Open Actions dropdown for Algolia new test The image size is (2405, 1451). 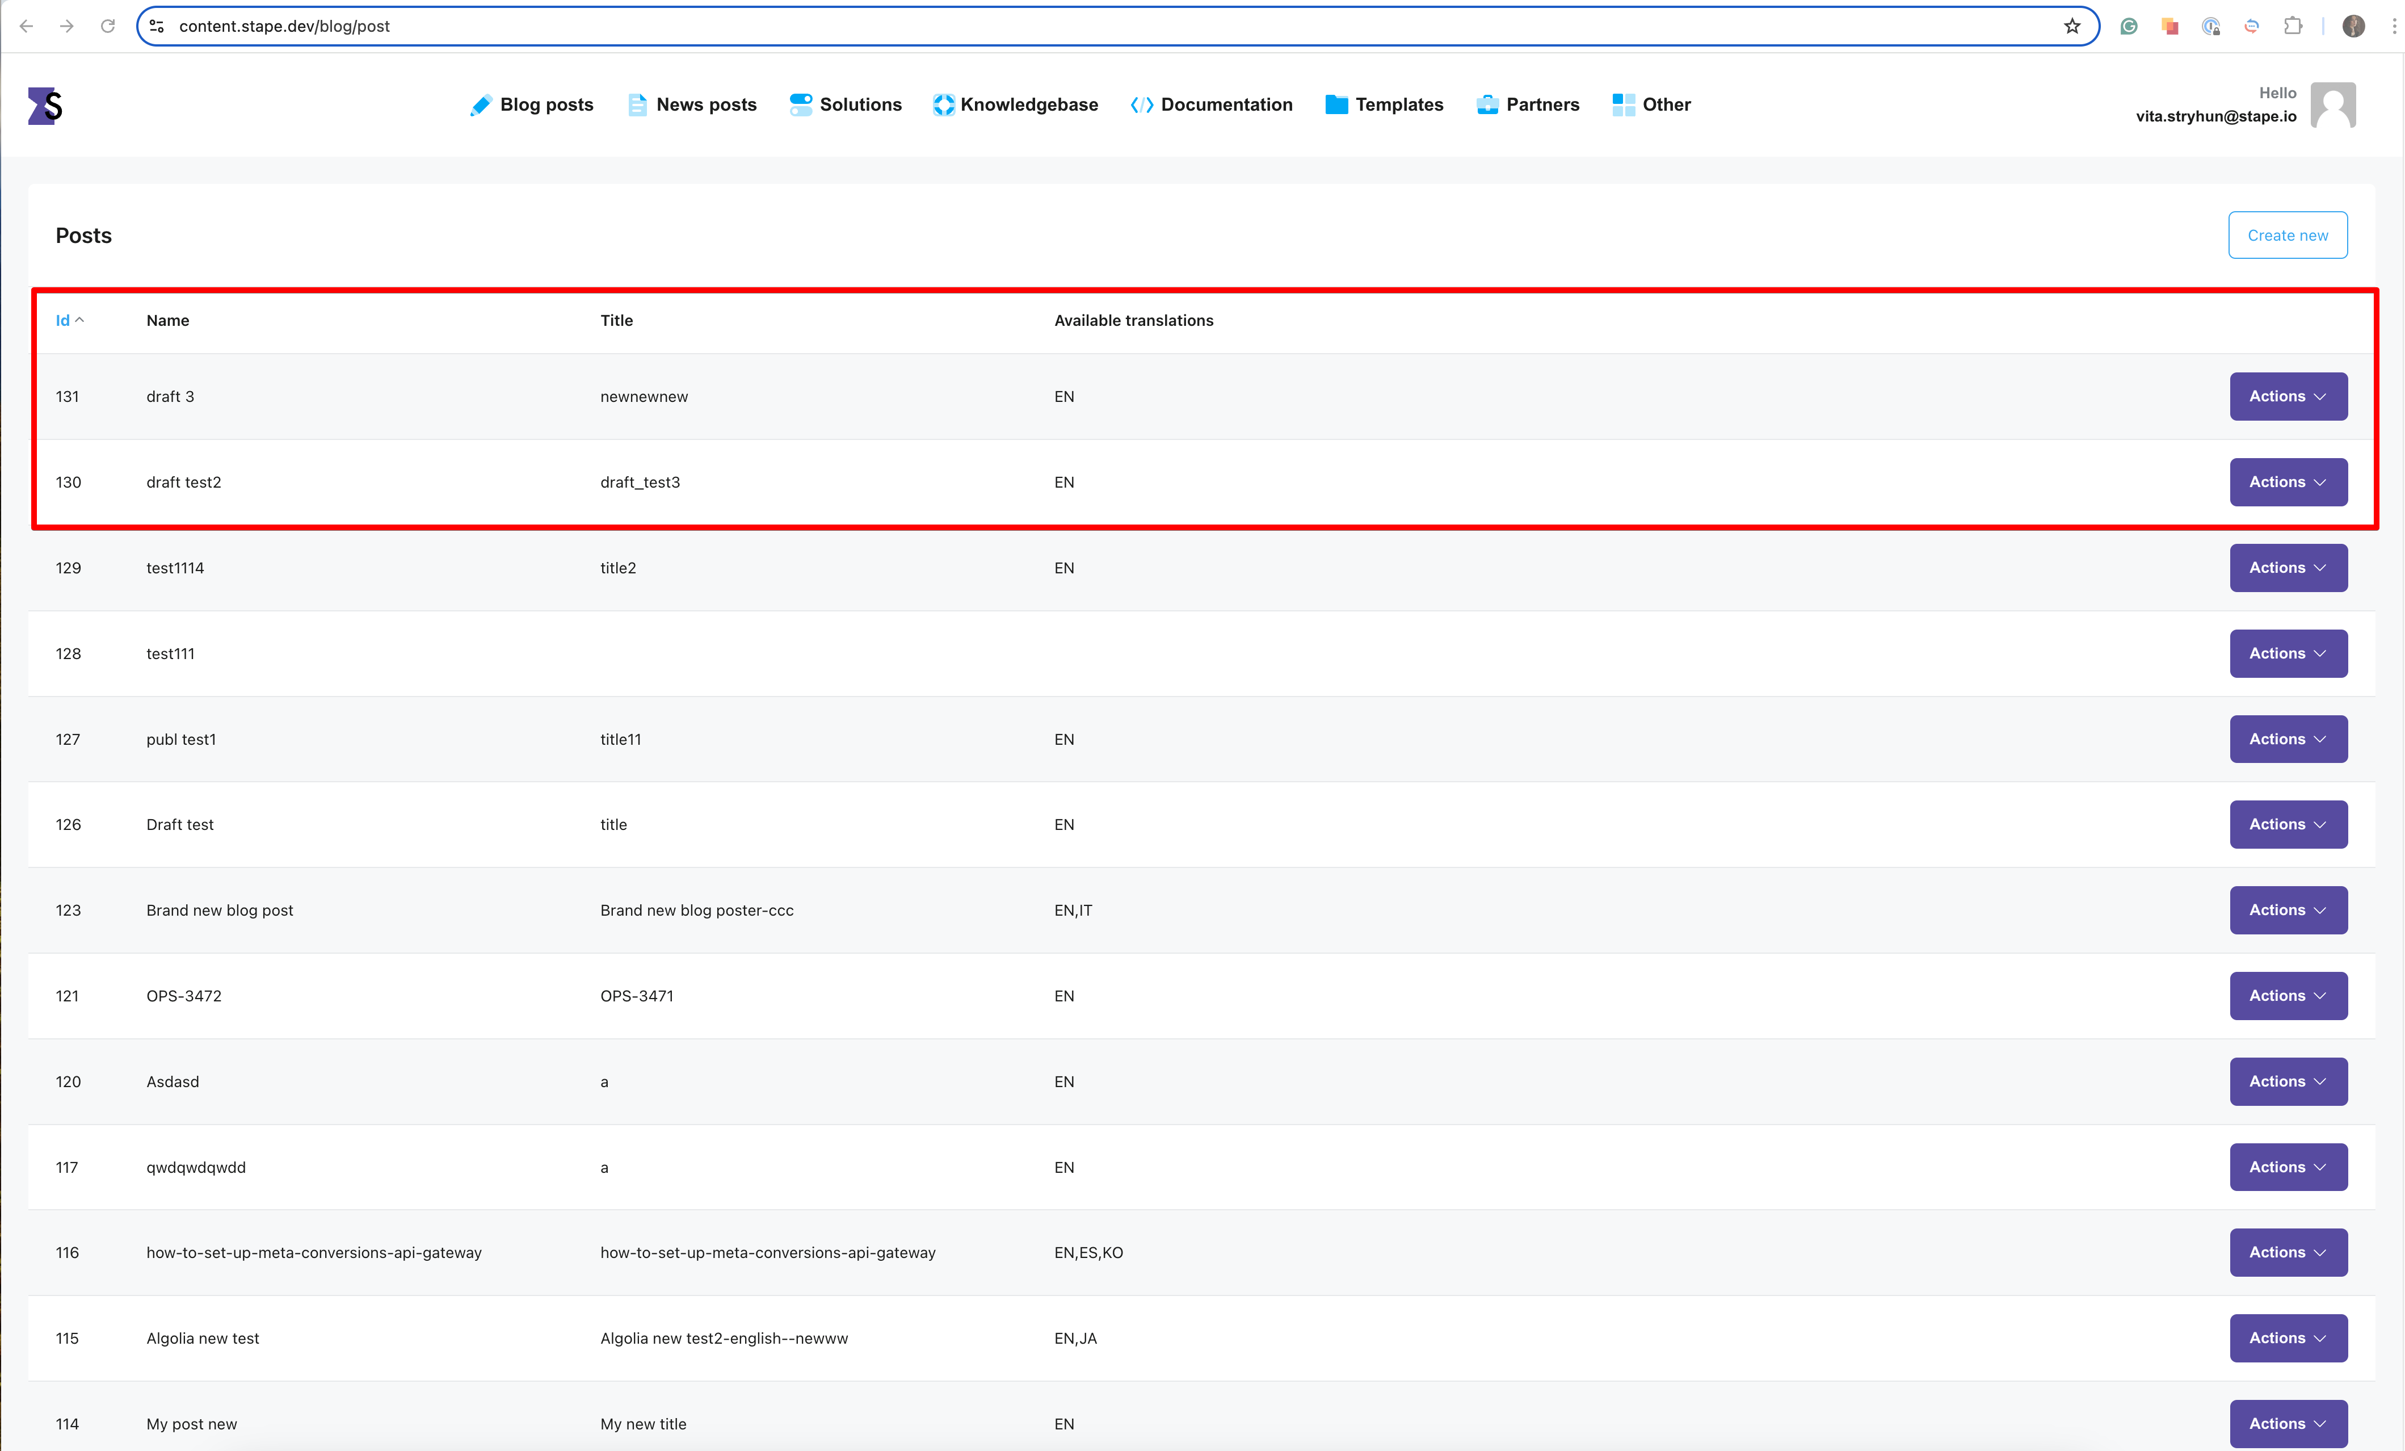2288,1339
